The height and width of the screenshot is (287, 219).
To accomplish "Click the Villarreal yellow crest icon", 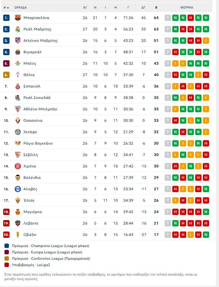I will (x=18, y=52).
